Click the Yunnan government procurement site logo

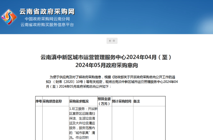9,17
